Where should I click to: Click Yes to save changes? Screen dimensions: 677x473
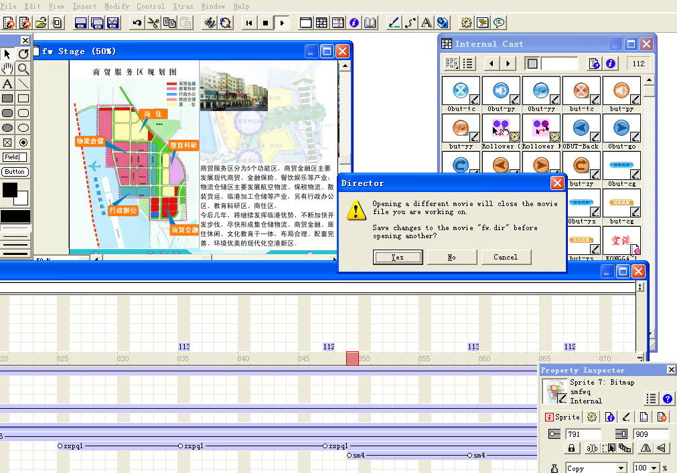pos(398,257)
